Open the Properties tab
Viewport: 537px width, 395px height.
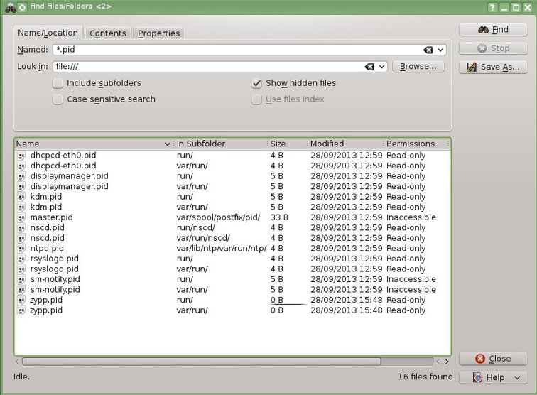click(x=159, y=33)
